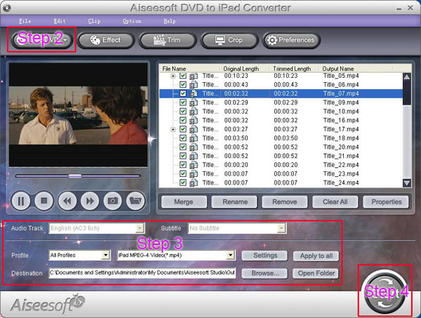Deselect the Title_24.mp4 checkbox
Screen dimensions: 421x318
tap(183, 183)
